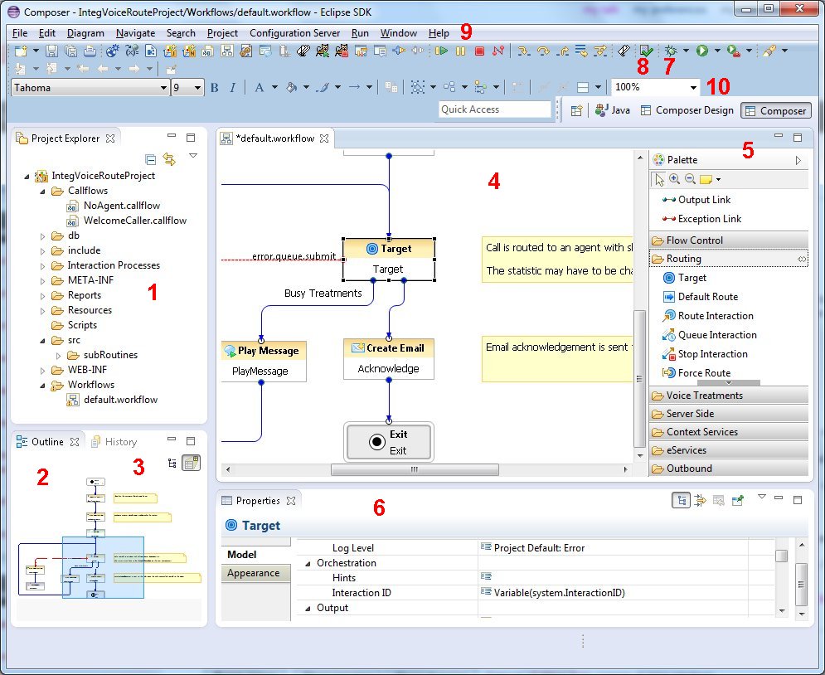Image resolution: width=825 pixels, height=675 pixels.
Task: Start the green Resume play button
Action: pos(441,51)
